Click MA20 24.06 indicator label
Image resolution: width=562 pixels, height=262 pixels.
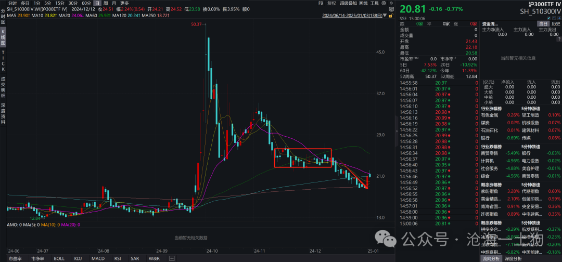coord(70,16)
